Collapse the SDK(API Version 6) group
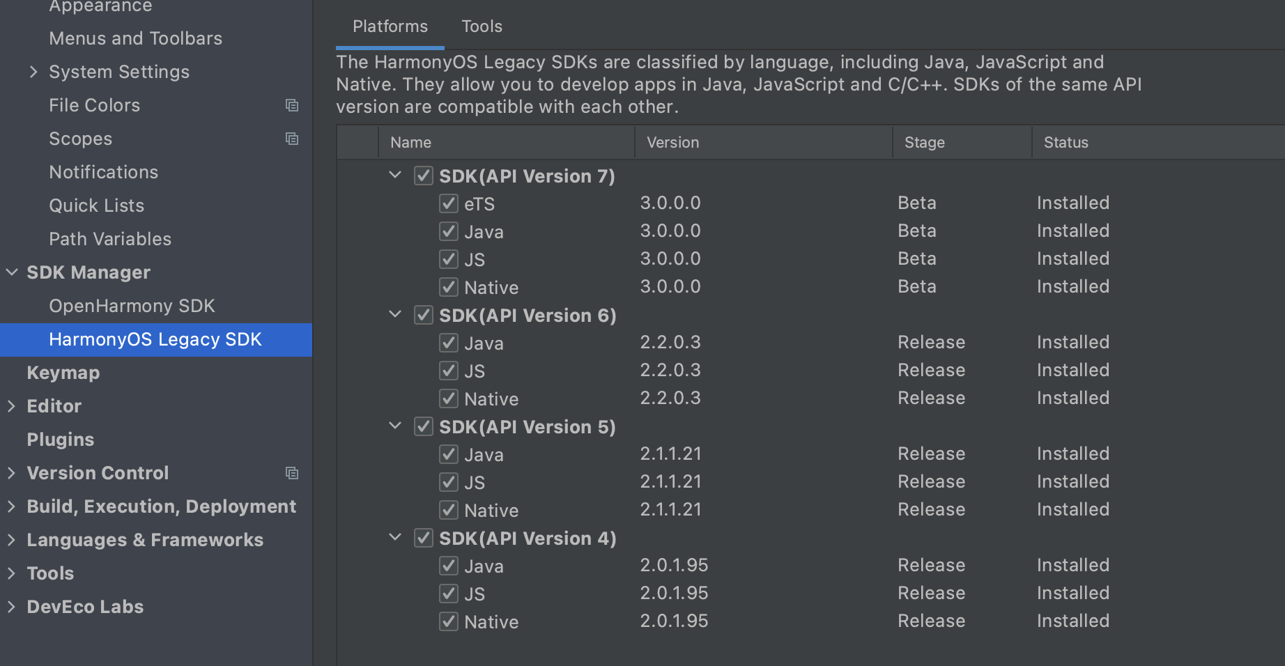The height and width of the screenshot is (666, 1285). pyautogui.click(x=395, y=314)
